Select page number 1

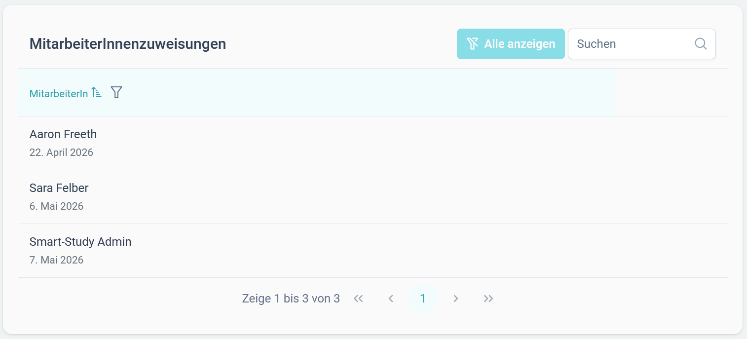point(423,299)
